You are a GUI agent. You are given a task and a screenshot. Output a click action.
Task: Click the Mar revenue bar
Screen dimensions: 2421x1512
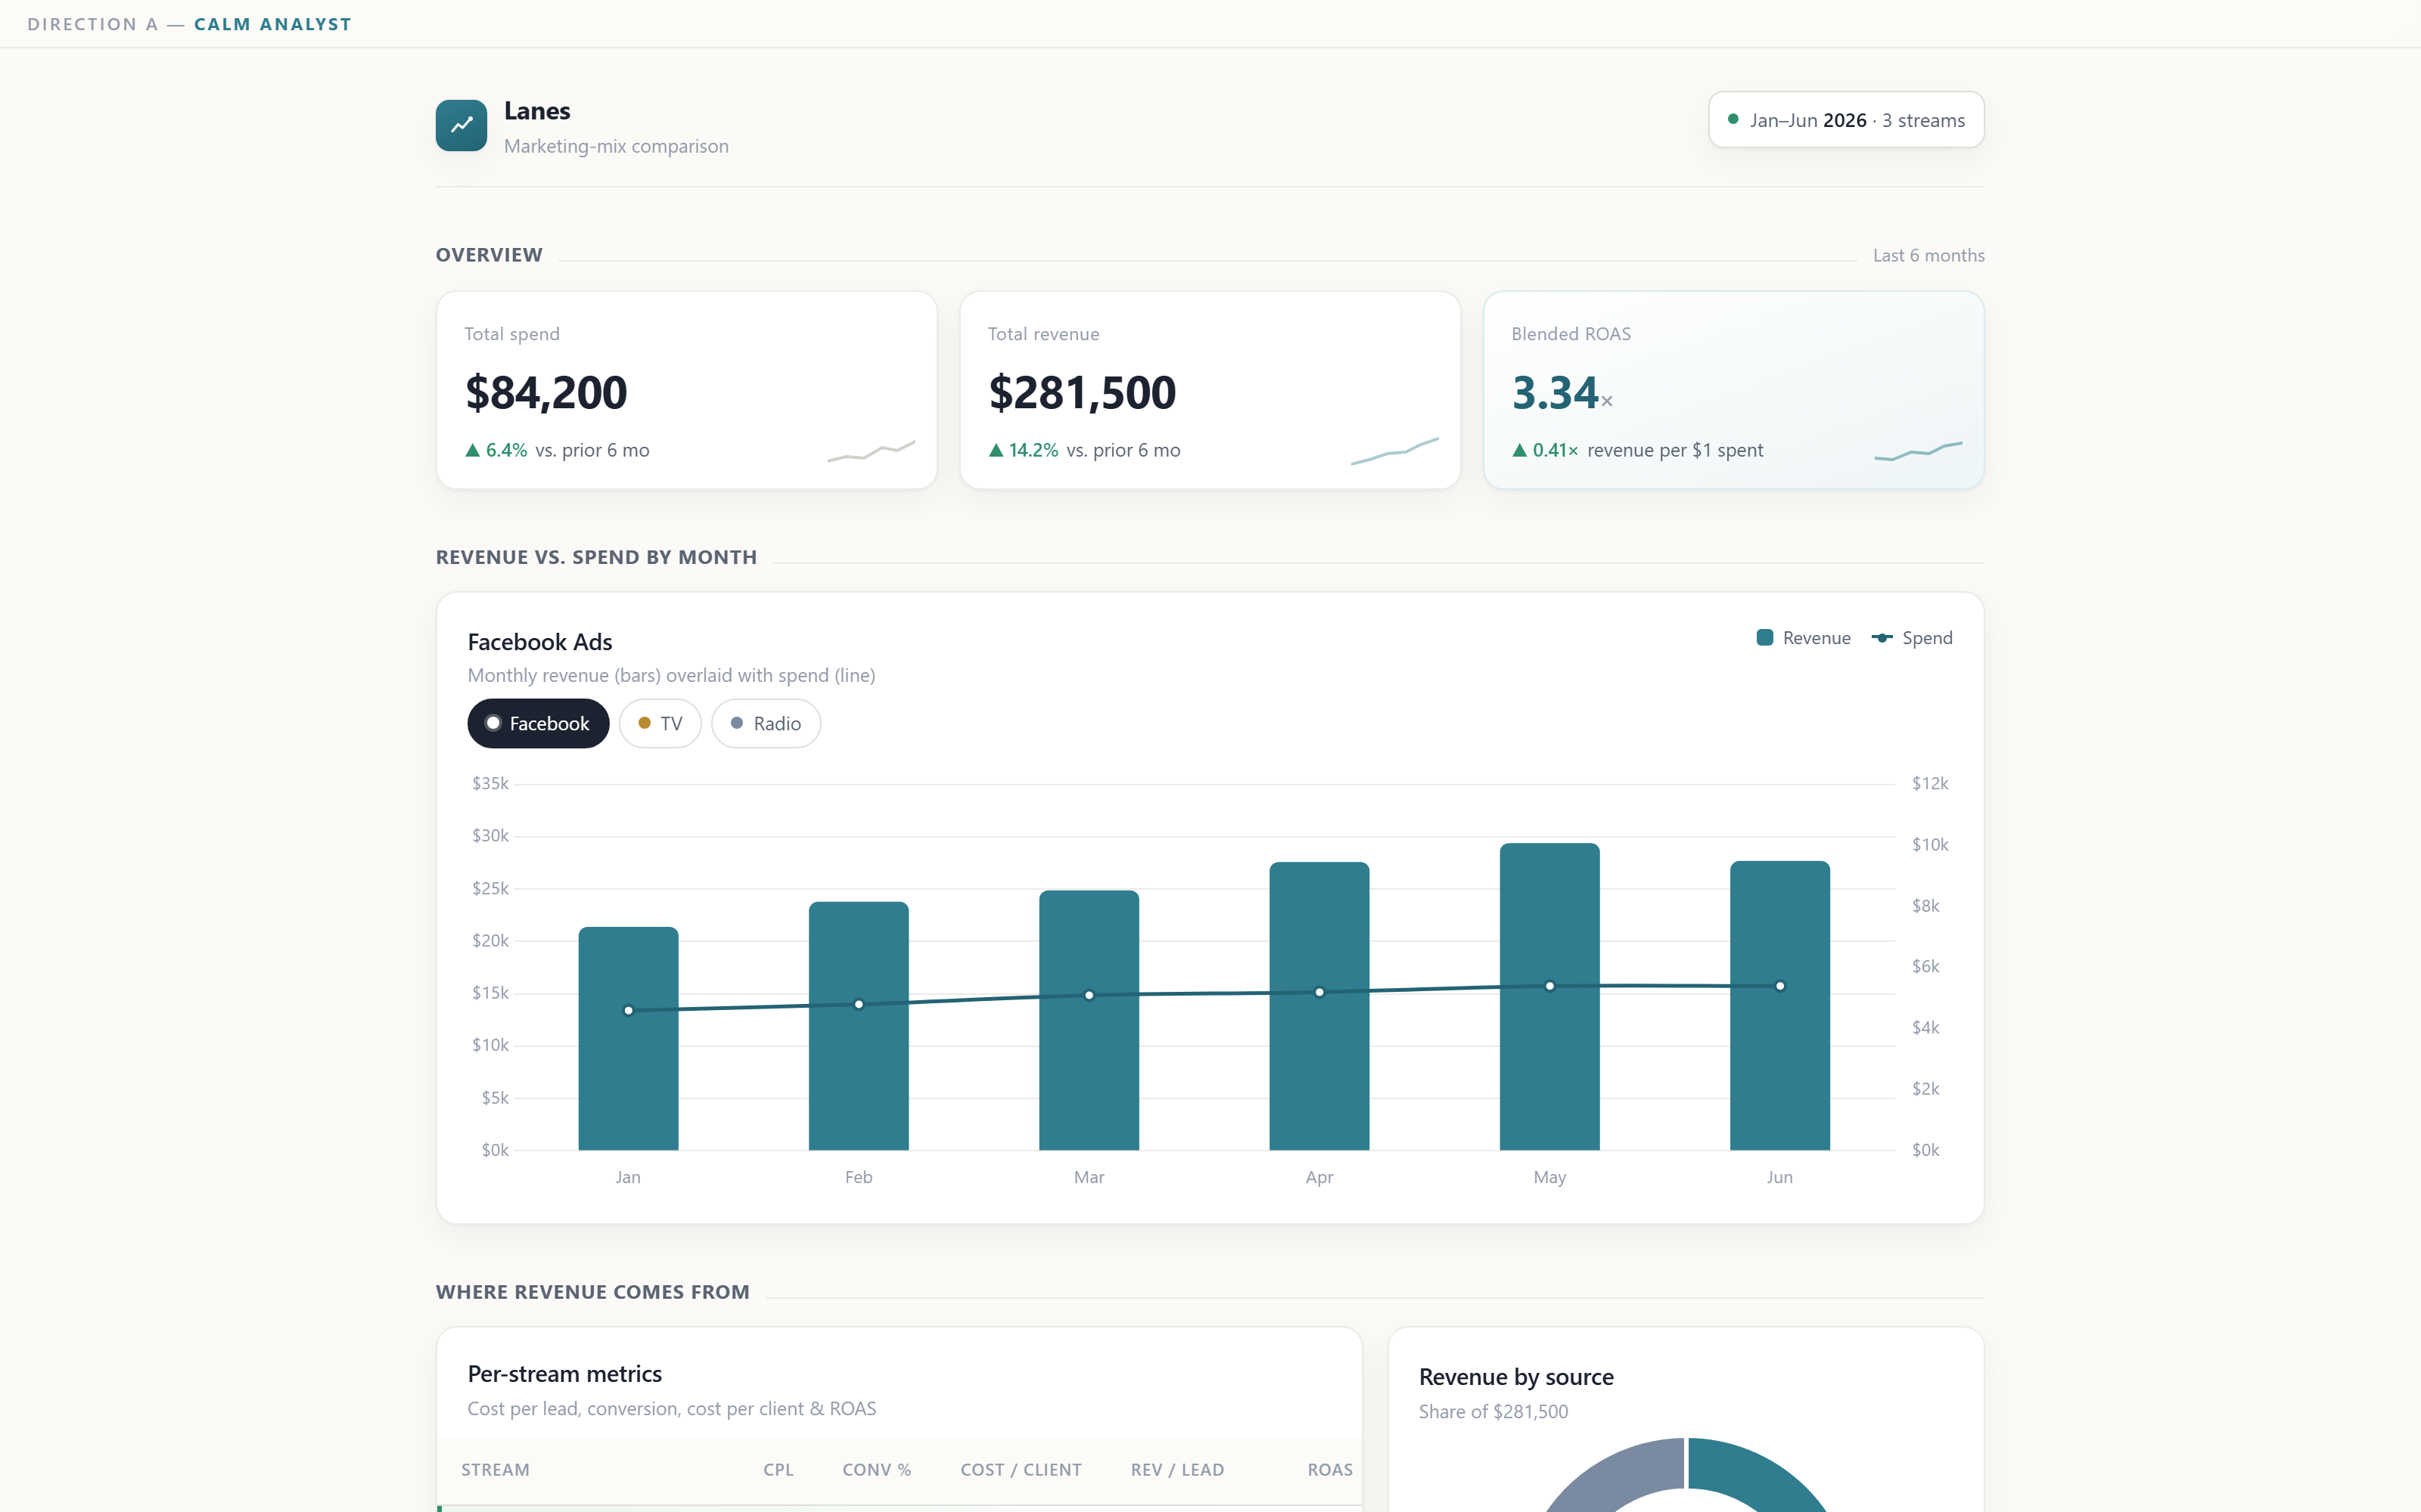[1089, 1020]
